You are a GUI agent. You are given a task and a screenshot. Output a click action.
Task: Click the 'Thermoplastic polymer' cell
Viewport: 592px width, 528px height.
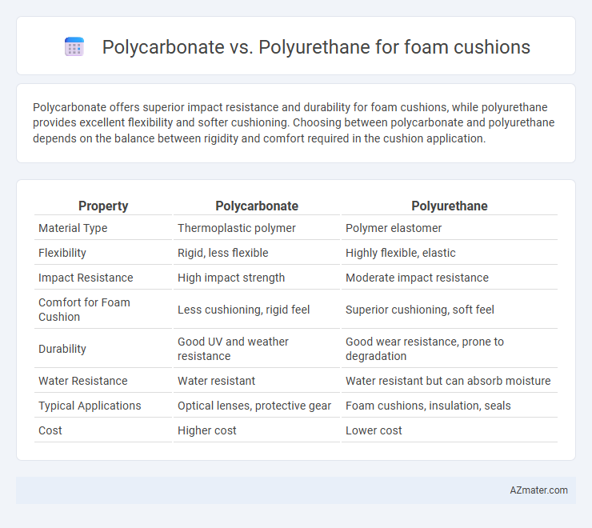tap(236, 228)
